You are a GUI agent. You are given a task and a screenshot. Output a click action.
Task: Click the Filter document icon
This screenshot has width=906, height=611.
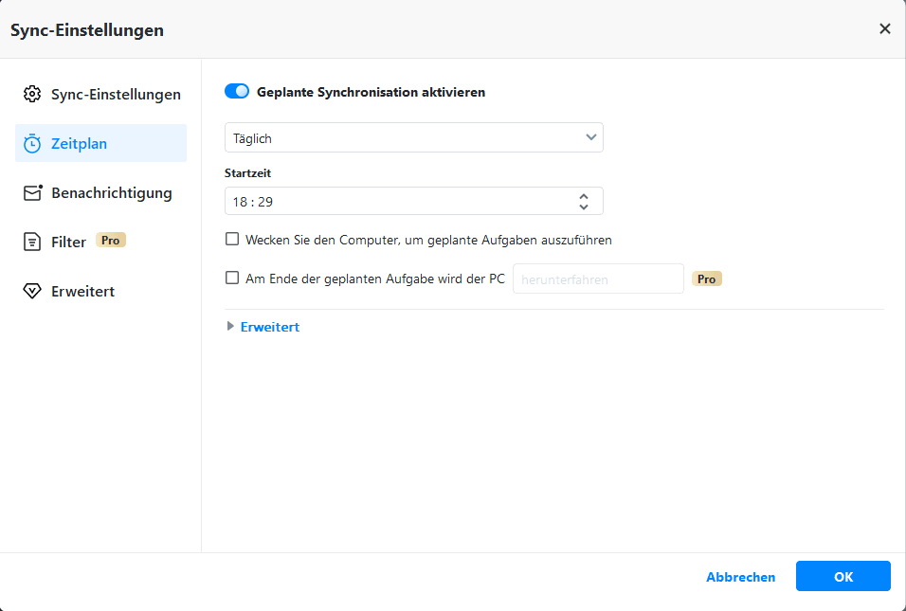click(x=32, y=243)
